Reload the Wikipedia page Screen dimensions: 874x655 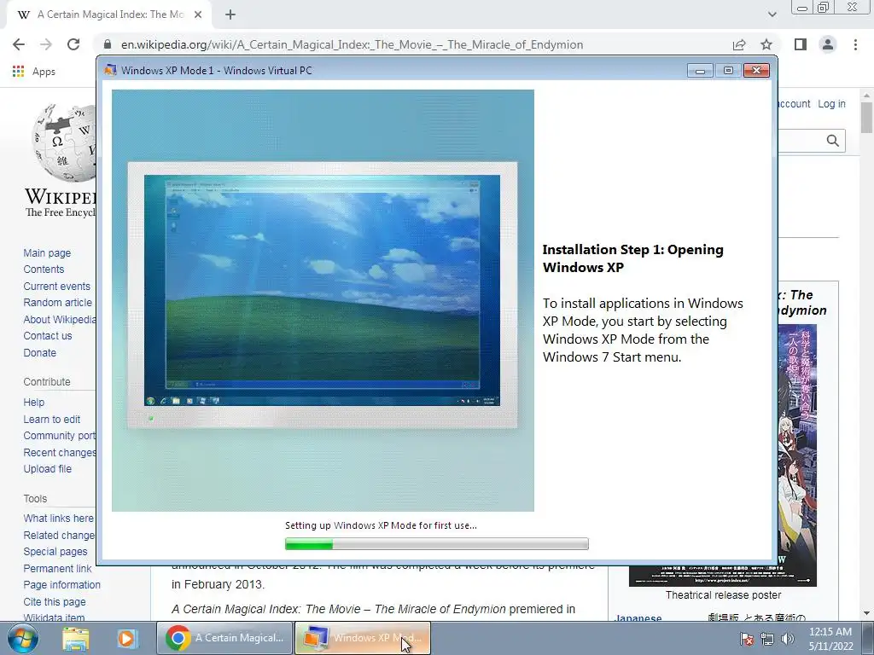pyautogui.click(x=73, y=44)
